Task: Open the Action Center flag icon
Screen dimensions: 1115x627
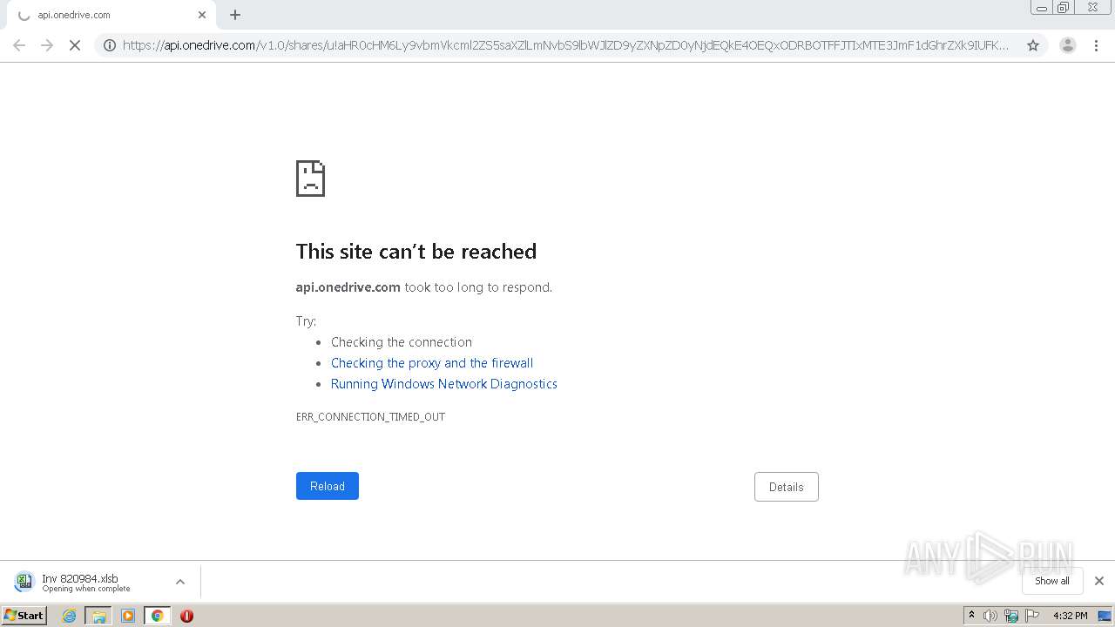Action: pyautogui.click(x=1032, y=616)
